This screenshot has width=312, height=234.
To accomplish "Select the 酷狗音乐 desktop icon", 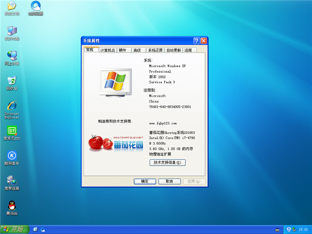I will pos(12,158).
